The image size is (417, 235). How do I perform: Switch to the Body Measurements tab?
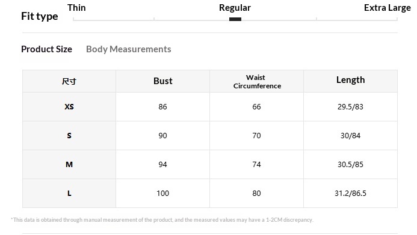tap(128, 49)
